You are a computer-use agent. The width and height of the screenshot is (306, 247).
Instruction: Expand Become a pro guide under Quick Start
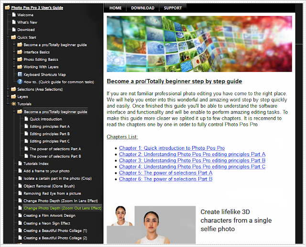click(x=14, y=45)
